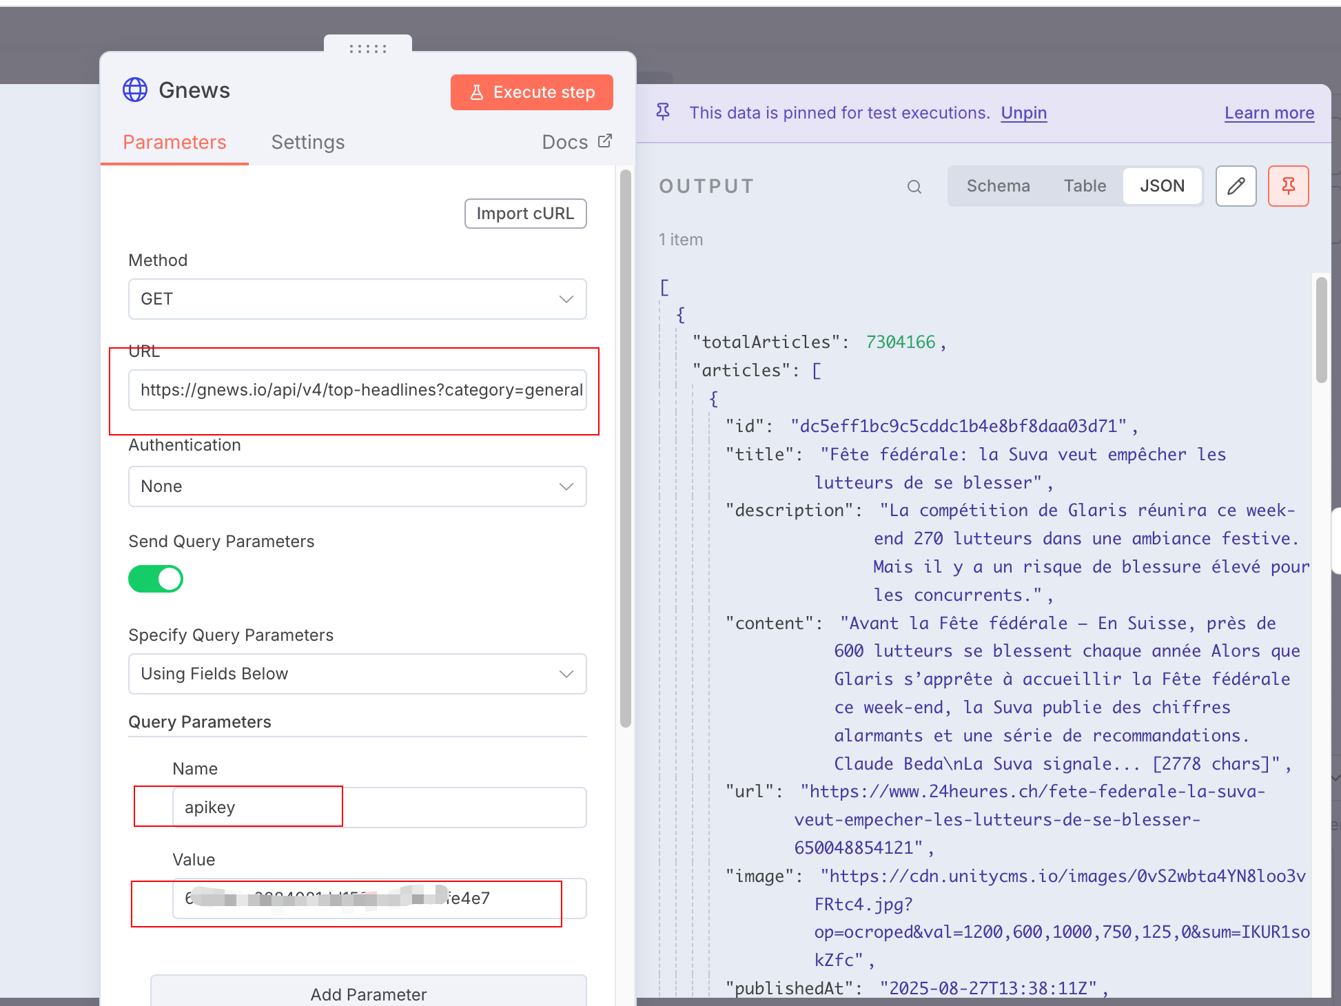
Task: Click the pin icon in the banner
Action: click(663, 112)
